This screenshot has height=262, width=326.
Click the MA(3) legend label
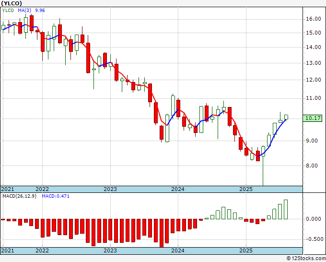(24, 11)
